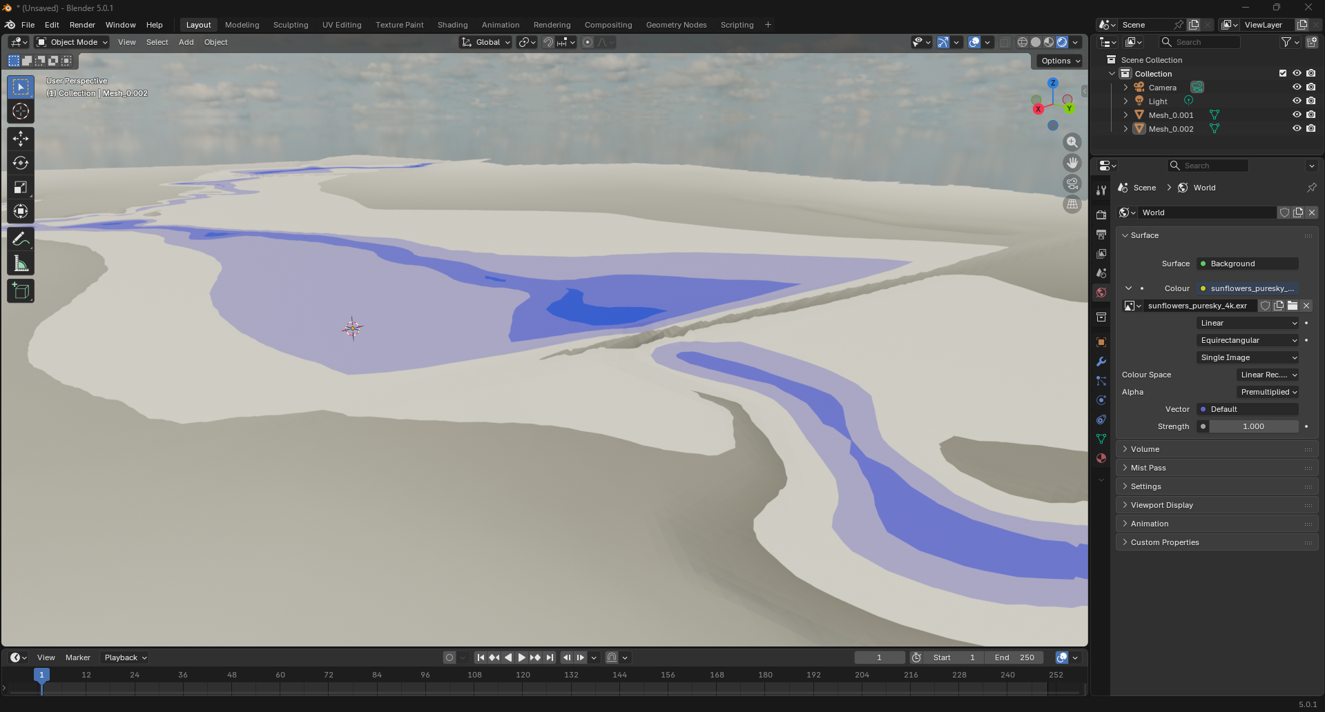Toggle camera view in the viewport
The width and height of the screenshot is (1325, 712).
click(1072, 184)
